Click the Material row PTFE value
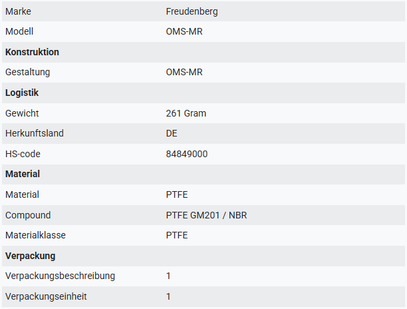Viewport: 407px width, 309px height. click(x=177, y=194)
